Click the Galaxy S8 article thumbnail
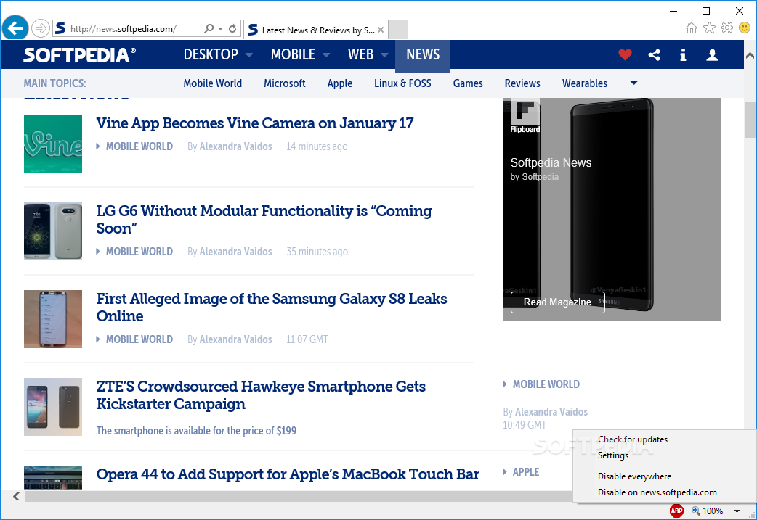Viewport: 757px width, 520px height. pyautogui.click(x=53, y=319)
